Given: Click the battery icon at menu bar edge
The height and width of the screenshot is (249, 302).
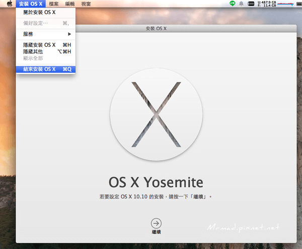Looking at the screenshot, I should pyautogui.click(x=298, y=4).
